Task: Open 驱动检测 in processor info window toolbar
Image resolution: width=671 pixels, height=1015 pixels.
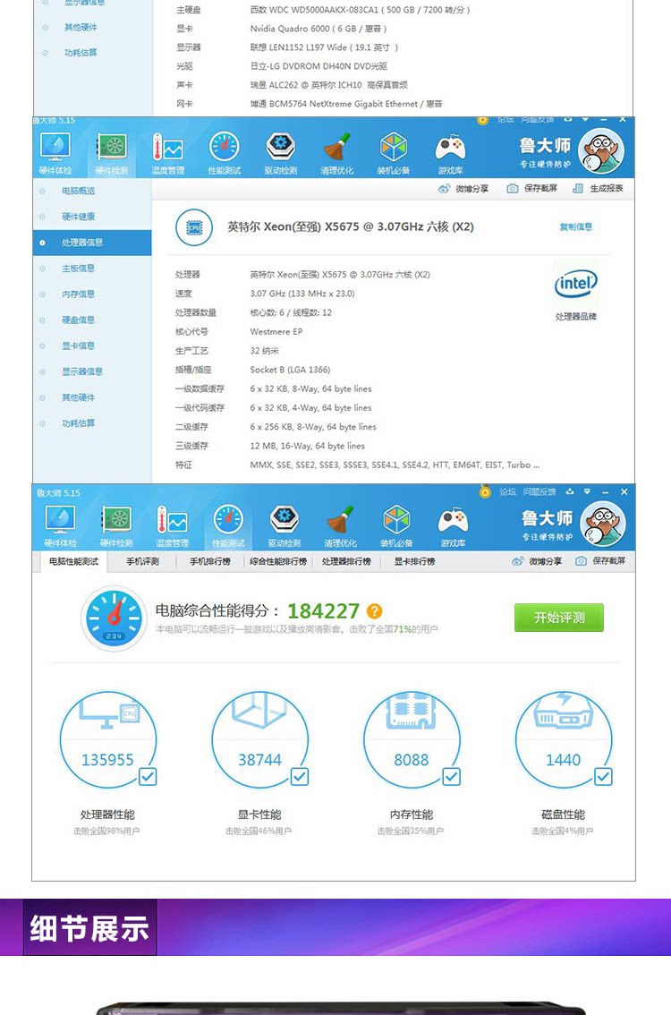Action: (x=280, y=153)
